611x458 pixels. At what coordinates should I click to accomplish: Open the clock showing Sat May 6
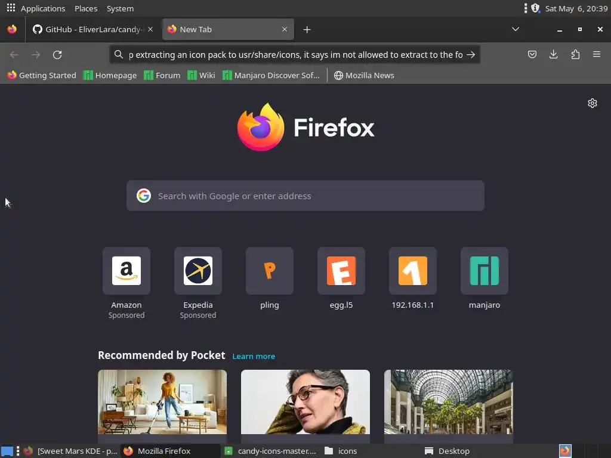(576, 8)
